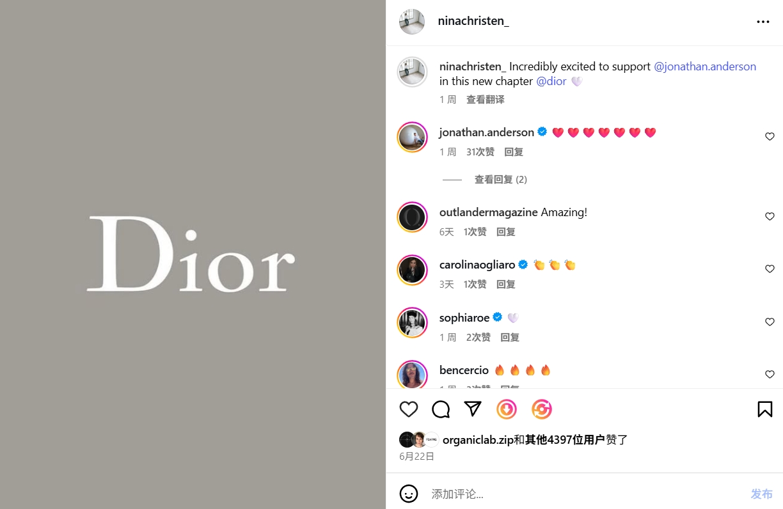Open the @jonathan.anderson mention link
The height and width of the screenshot is (509, 783).
[705, 67]
